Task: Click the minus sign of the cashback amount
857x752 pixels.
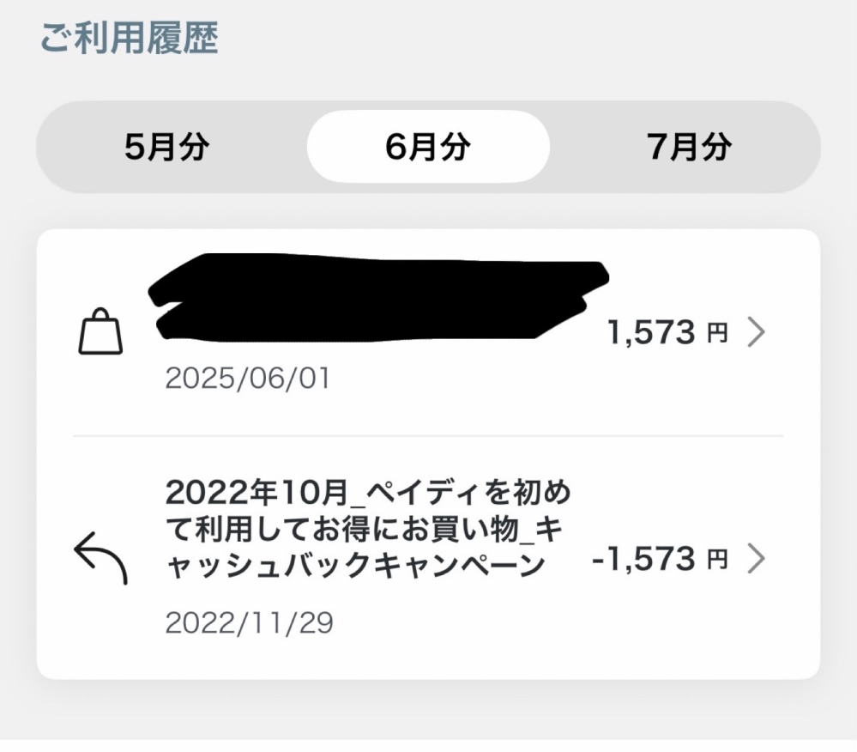Action: click(600, 561)
